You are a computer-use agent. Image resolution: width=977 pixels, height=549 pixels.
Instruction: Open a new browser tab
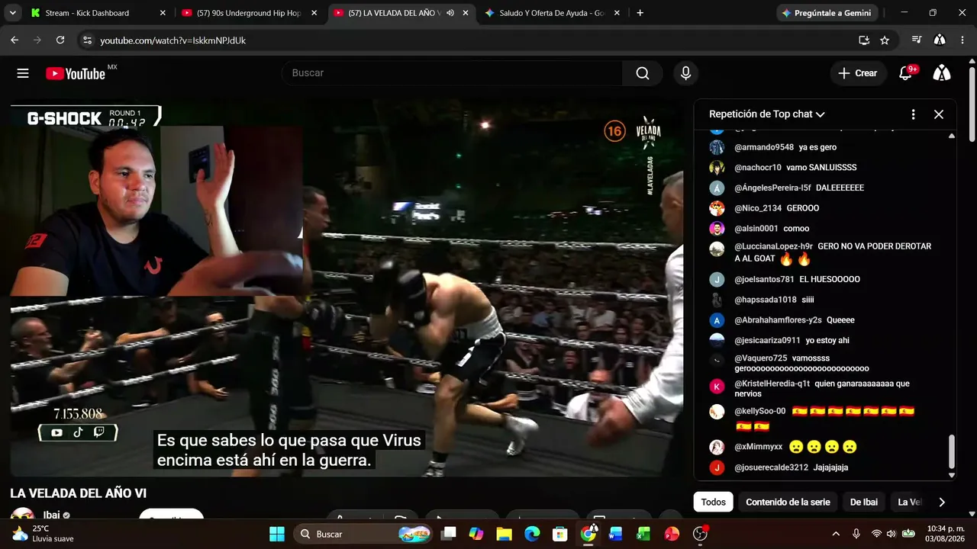click(640, 13)
